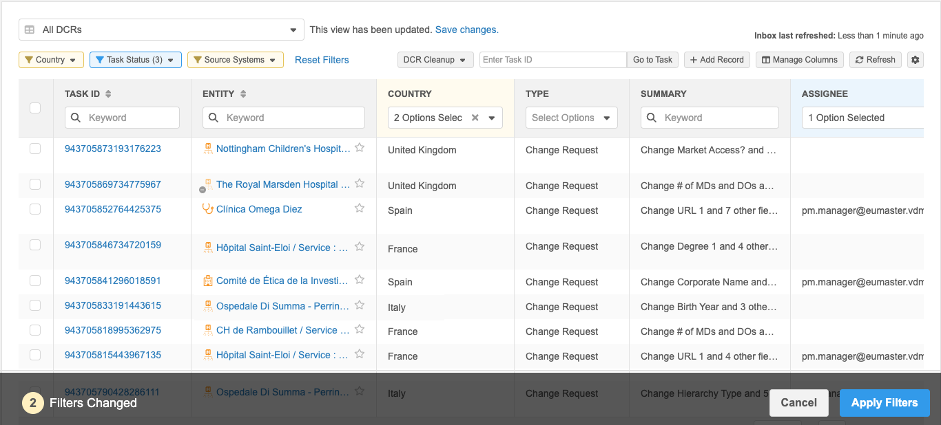Click the hospital icon beside Nottingham Children's Hospital
Viewport: 941px width, 425px height.
(208, 149)
